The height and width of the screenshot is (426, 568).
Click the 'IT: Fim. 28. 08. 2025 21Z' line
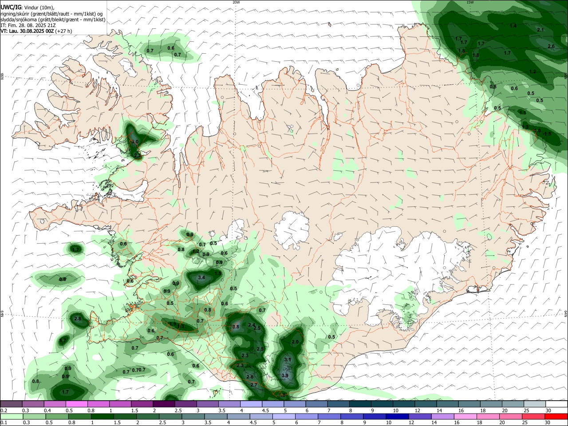coord(27,26)
